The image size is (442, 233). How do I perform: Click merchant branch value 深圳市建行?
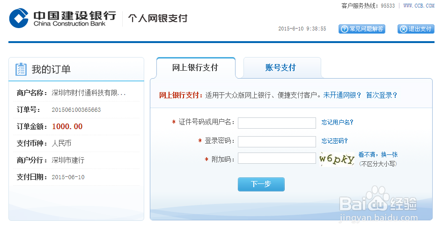point(68,160)
